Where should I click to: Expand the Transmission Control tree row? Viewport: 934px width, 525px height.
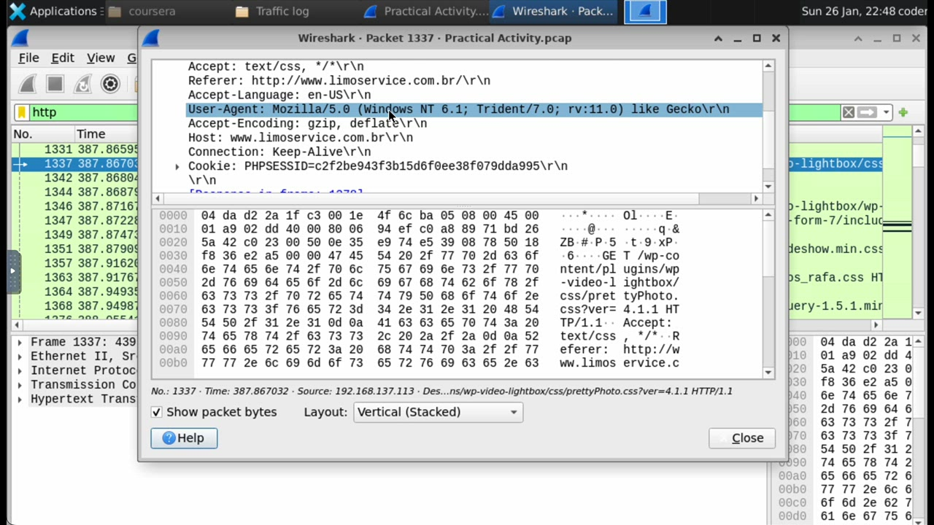tap(20, 385)
